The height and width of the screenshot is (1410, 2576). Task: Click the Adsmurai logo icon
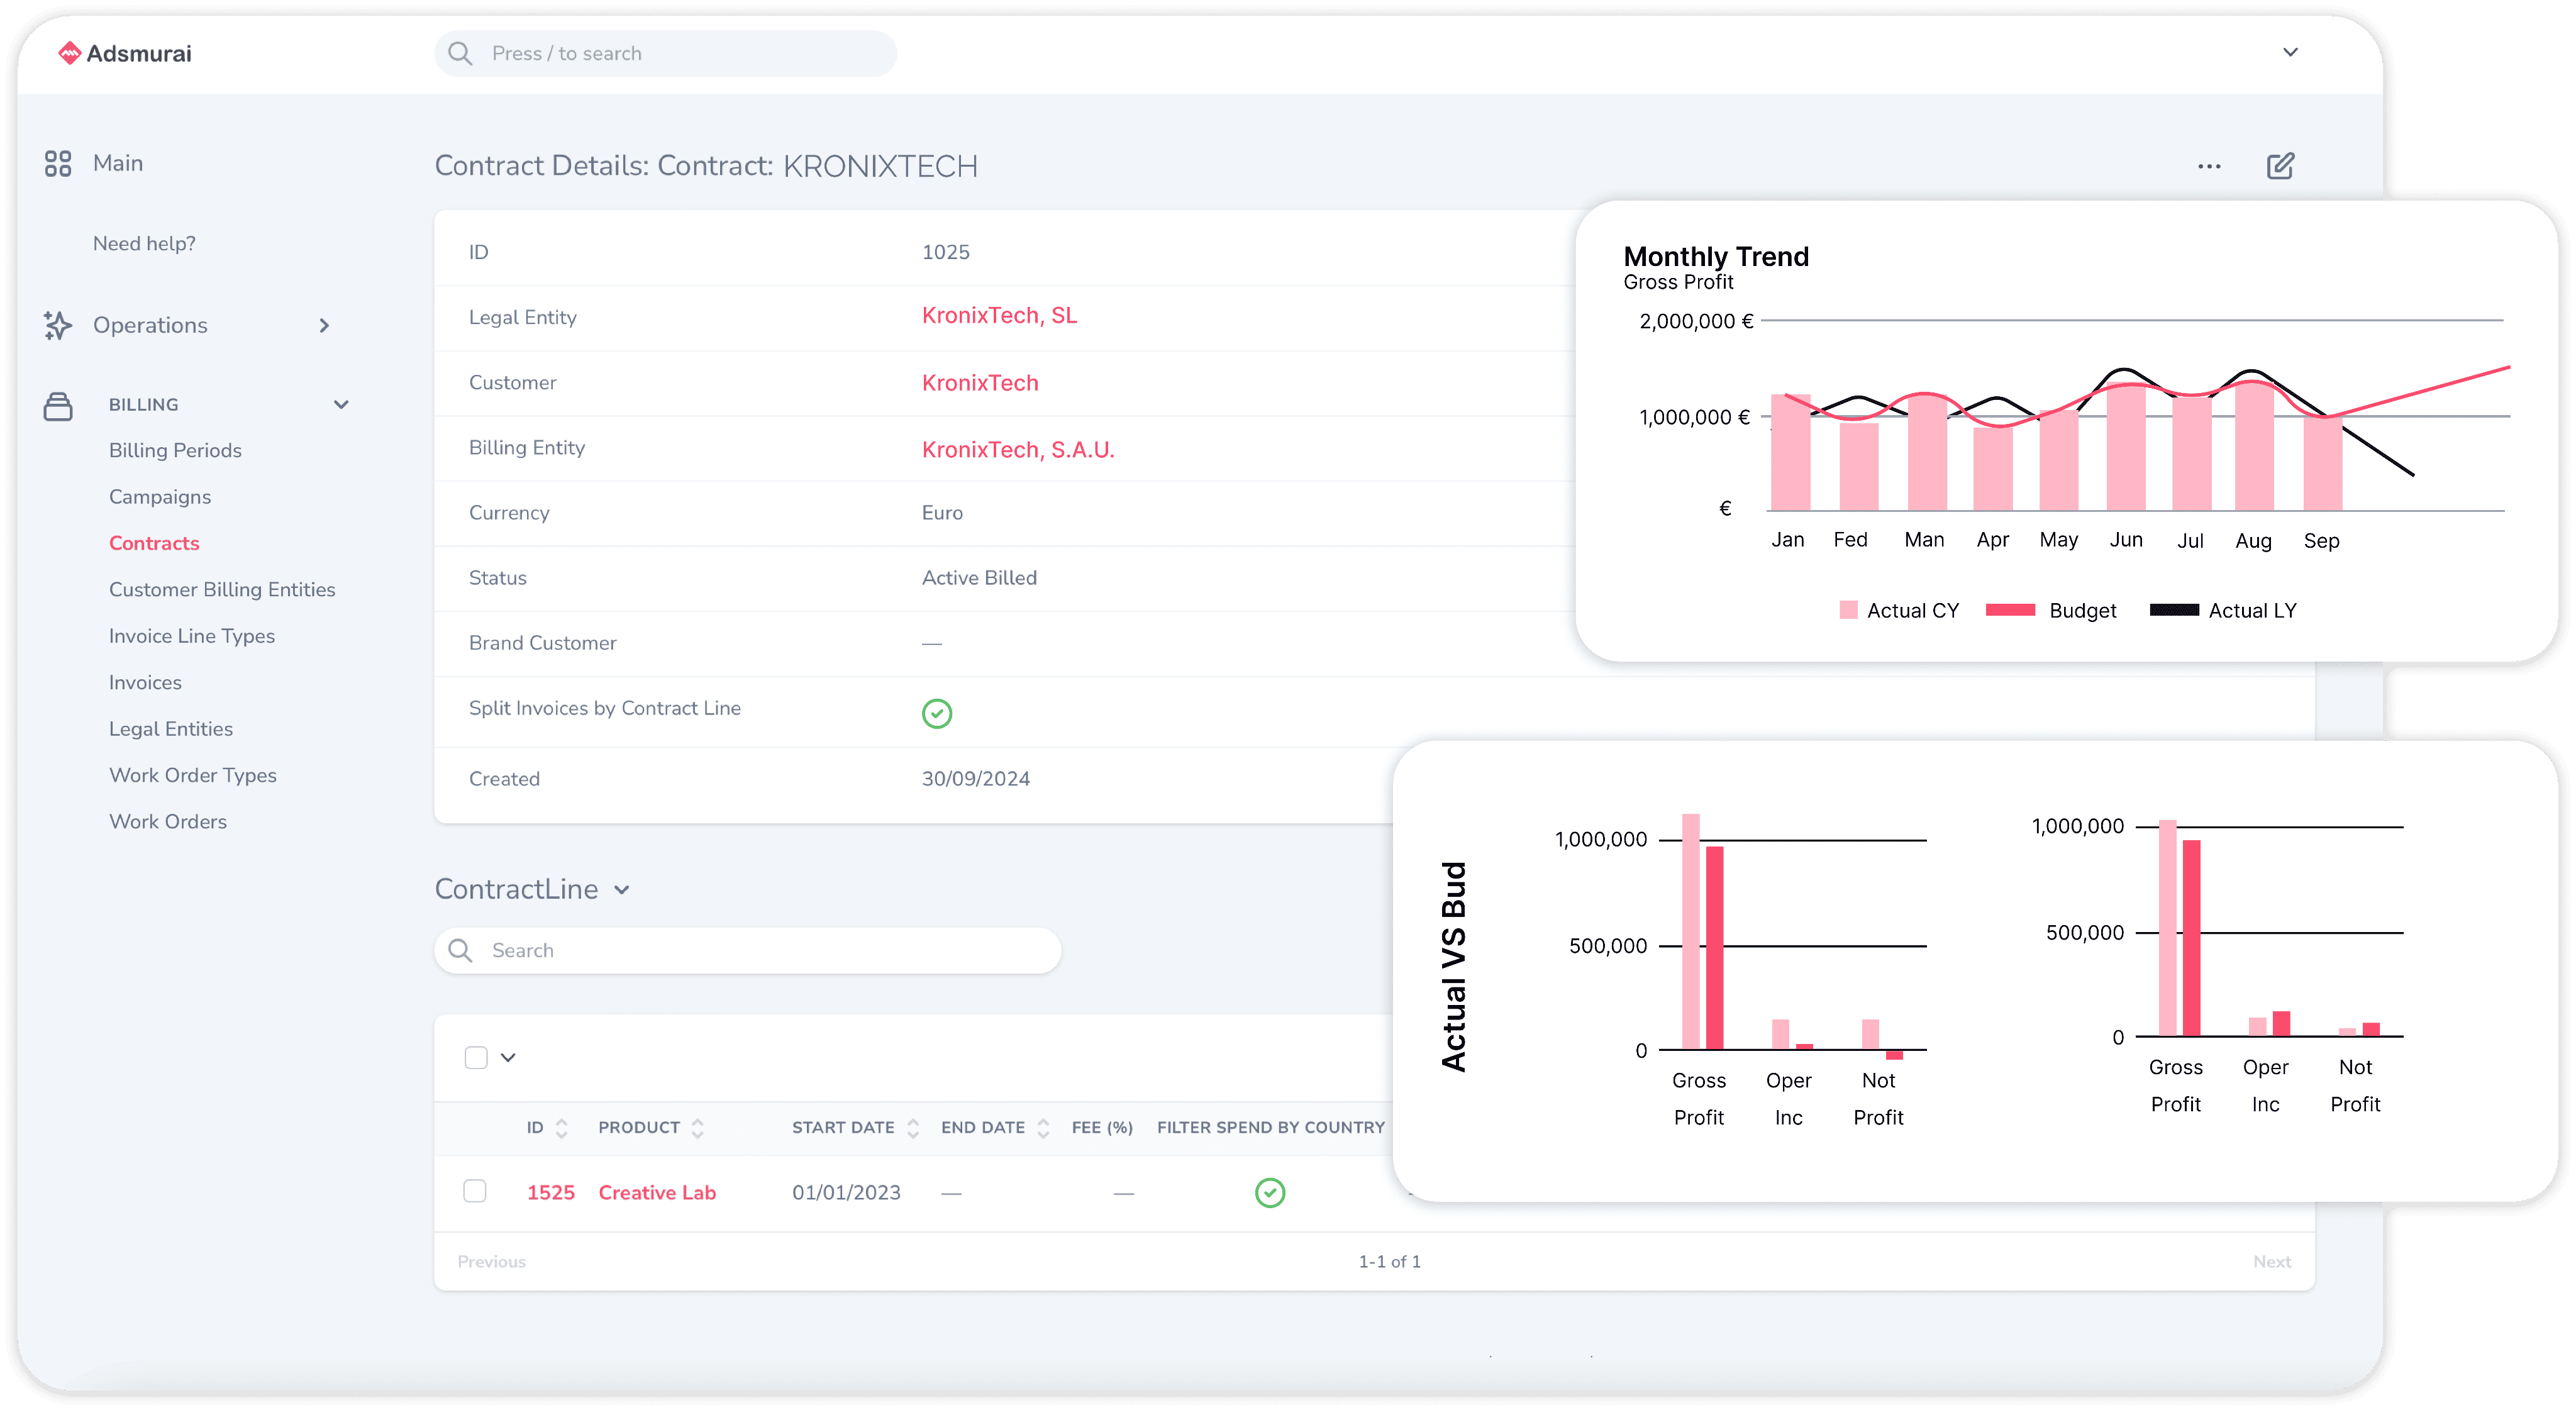tap(69, 53)
